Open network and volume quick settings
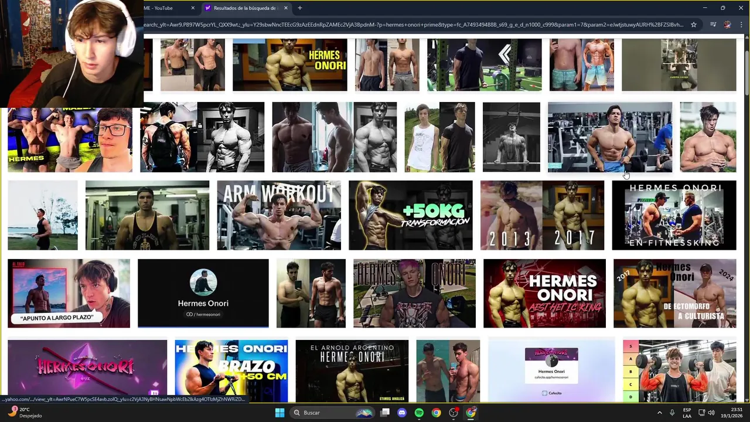This screenshot has height=422, width=750. pyautogui.click(x=707, y=413)
